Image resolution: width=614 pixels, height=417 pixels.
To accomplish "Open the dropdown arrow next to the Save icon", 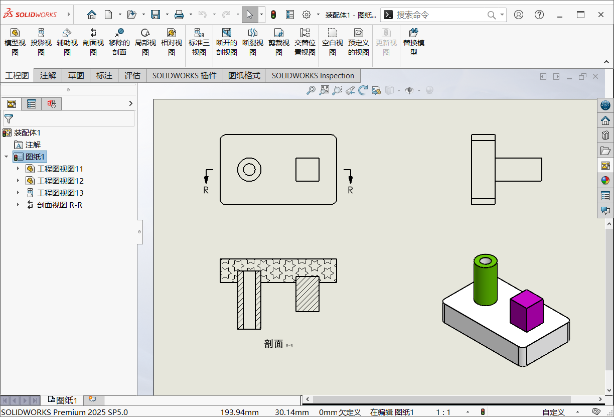I will 167,15.
